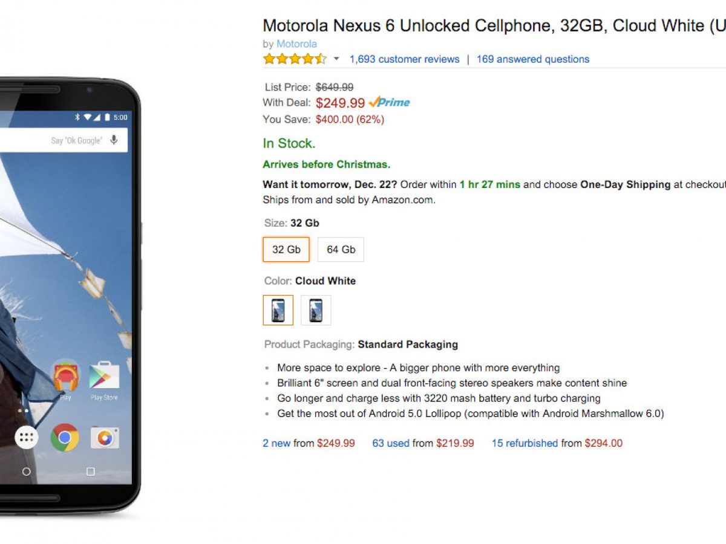Click the Prime logo next to deal price
This screenshot has width=726, height=544.
[x=390, y=102]
